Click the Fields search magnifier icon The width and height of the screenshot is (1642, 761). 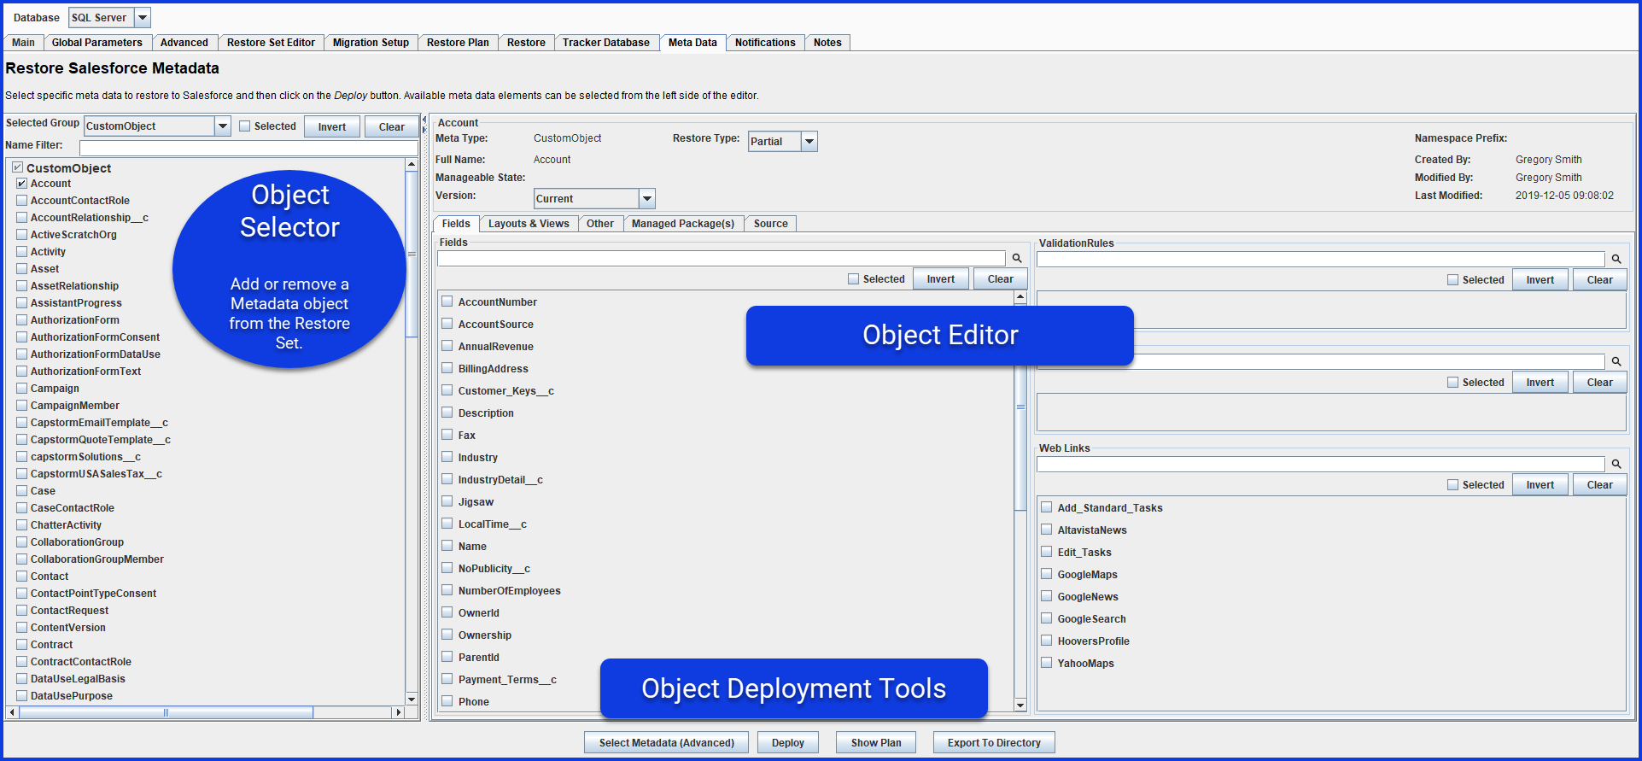[x=1017, y=258]
